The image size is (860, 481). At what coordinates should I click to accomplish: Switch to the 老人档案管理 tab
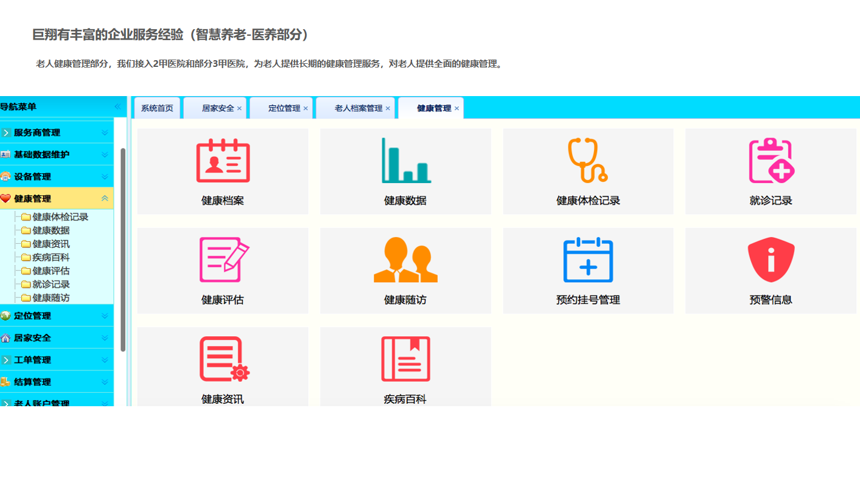tap(358, 108)
